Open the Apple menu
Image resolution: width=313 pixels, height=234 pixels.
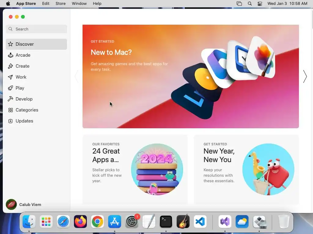pos(8,4)
